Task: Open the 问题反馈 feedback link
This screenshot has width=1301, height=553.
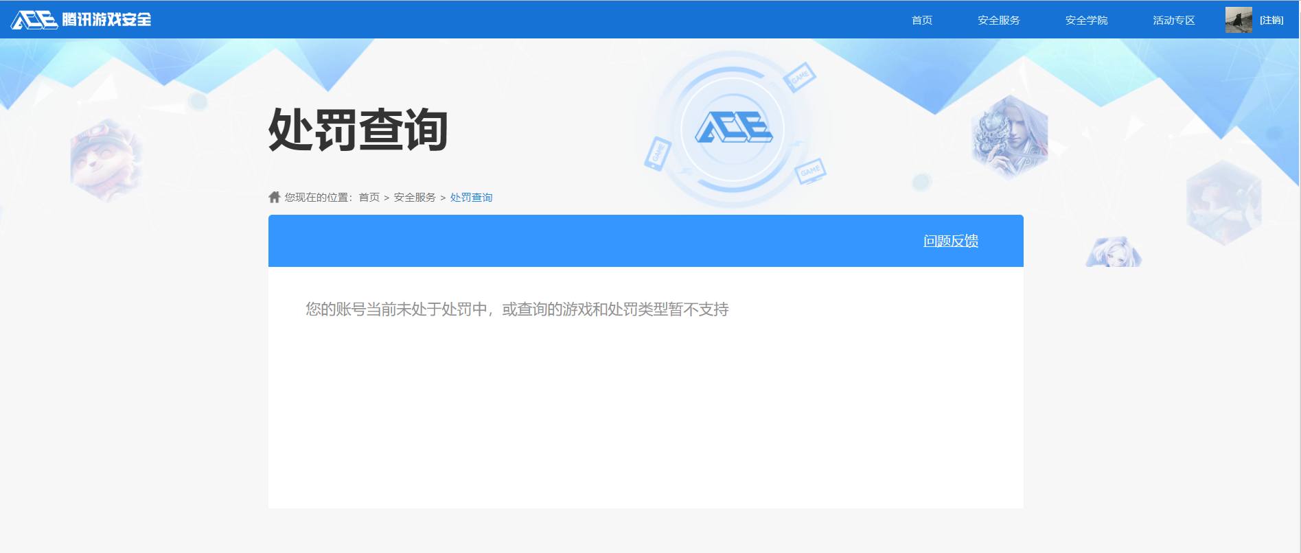Action: click(x=950, y=241)
